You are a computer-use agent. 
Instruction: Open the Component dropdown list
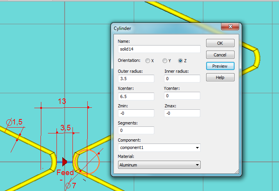[x=159, y=148]
